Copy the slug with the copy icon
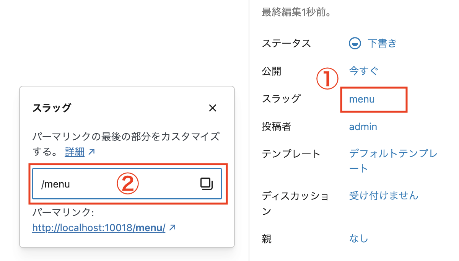This screenshot has width=459, height=261. pyautogui.click(x=207, y=184)
